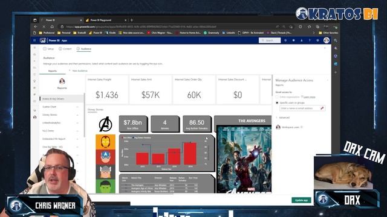Open a new browser tab with plus
The height and width of the screenshot is (217, 387).
(132, 20)
